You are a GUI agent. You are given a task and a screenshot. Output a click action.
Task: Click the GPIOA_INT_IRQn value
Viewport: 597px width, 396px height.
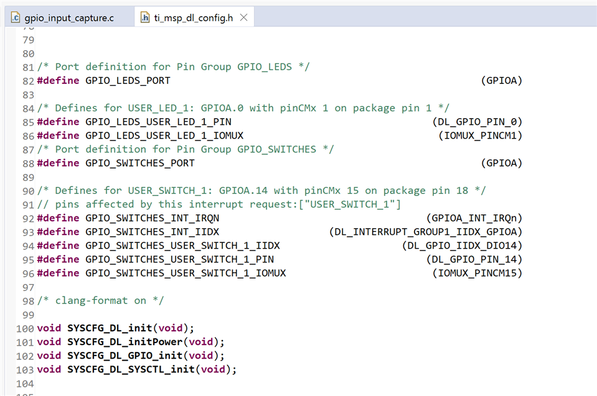(474, 218)
